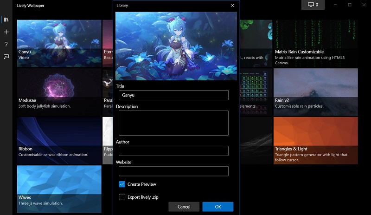371x215 pixels.
Task: Select the Triangles & Light wallpaper tile
Action: pos(316,141)
